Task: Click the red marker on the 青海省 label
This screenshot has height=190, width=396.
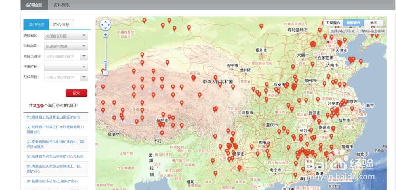Action: pyautogui.click(x=194, y=78)
